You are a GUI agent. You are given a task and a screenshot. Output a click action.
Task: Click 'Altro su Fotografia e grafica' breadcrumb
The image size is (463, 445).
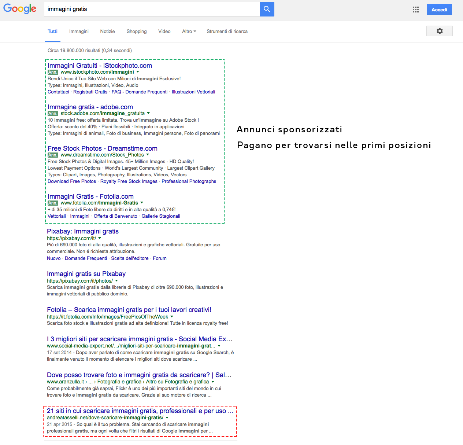pyautogui.click(x=178, y=382)
